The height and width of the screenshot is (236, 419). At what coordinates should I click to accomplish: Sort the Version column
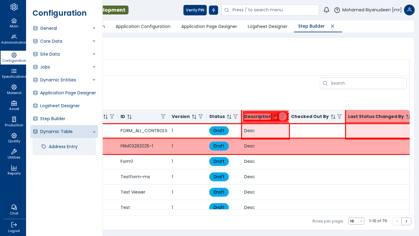click(194, 117)
